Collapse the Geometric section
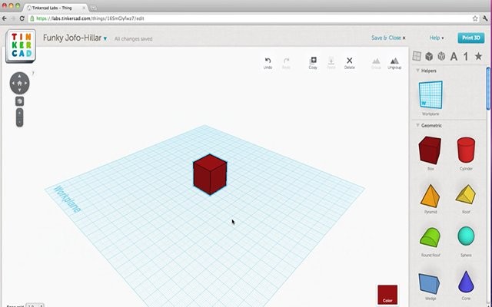The width and height of the screenshot is (492, 307). coord(419,125)
